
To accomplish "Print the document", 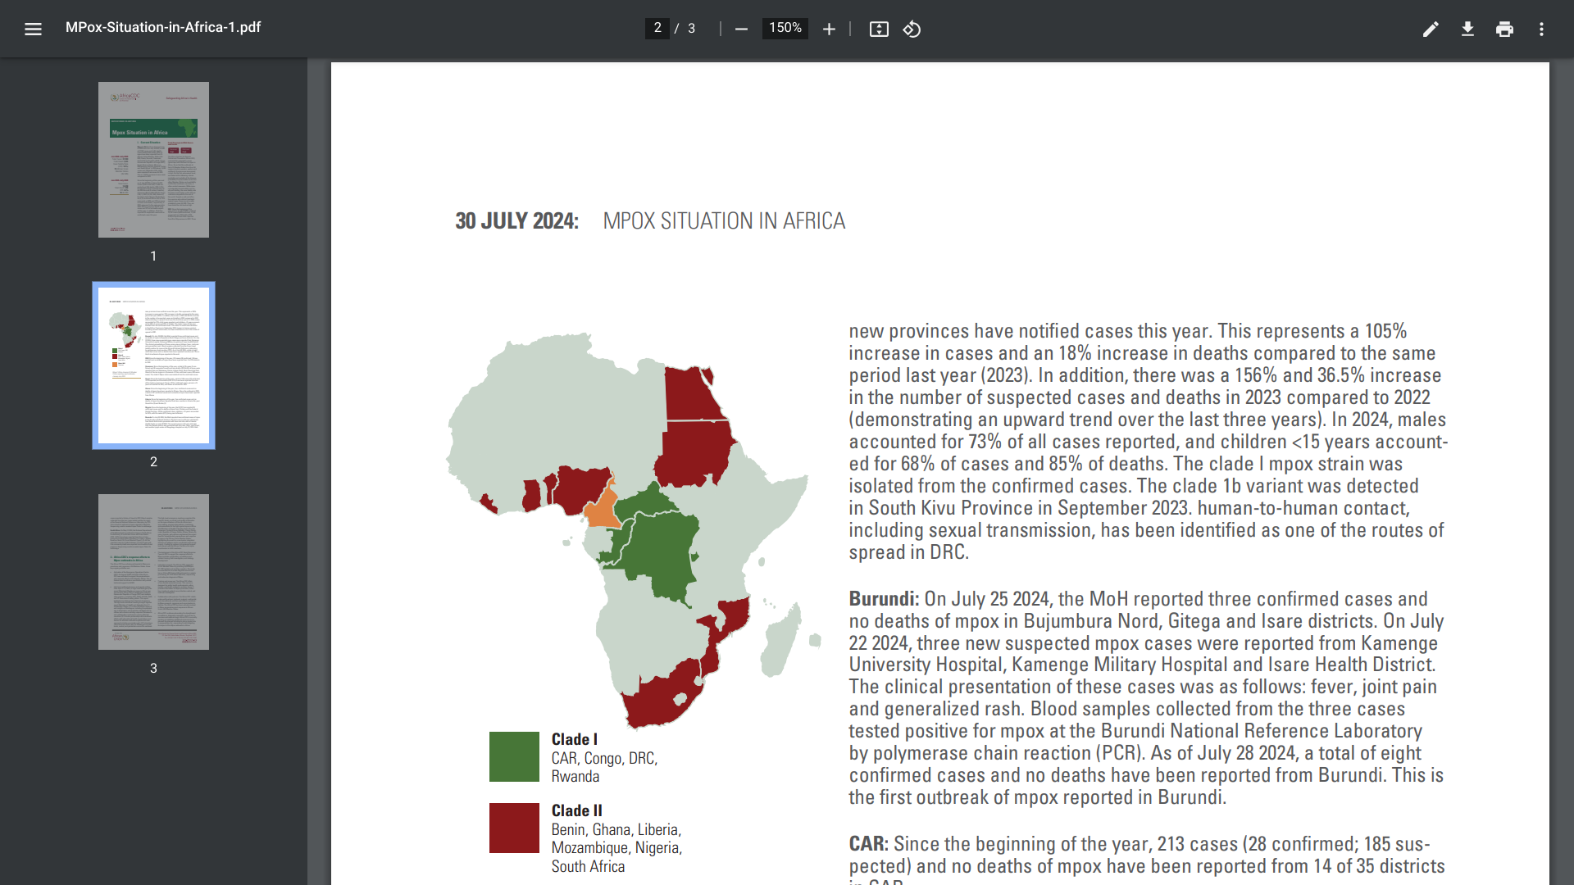I will (1504, 29).
